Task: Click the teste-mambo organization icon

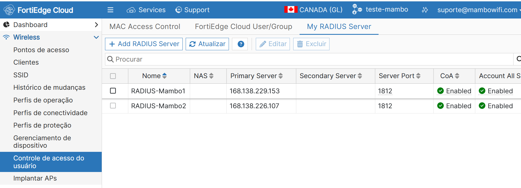Action: pyautogui.click(x=357, y=9)
